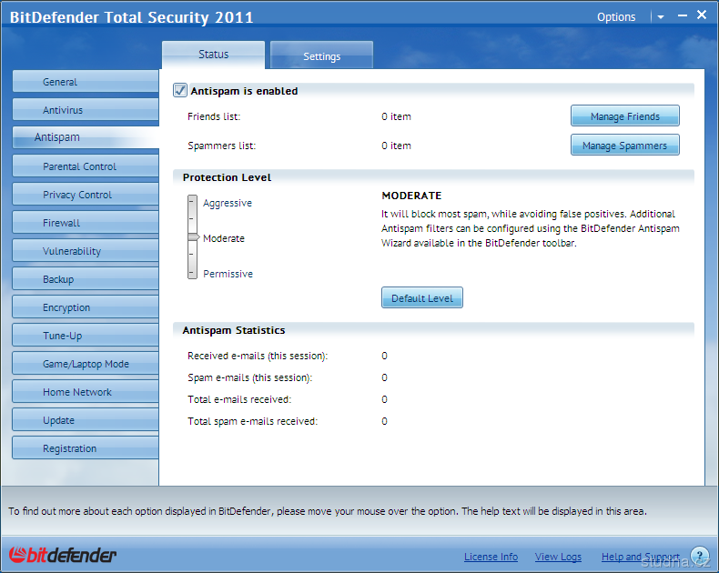Switch to the Status tab
The width and height of the screenshot is (719, 573).
(213, 55)
